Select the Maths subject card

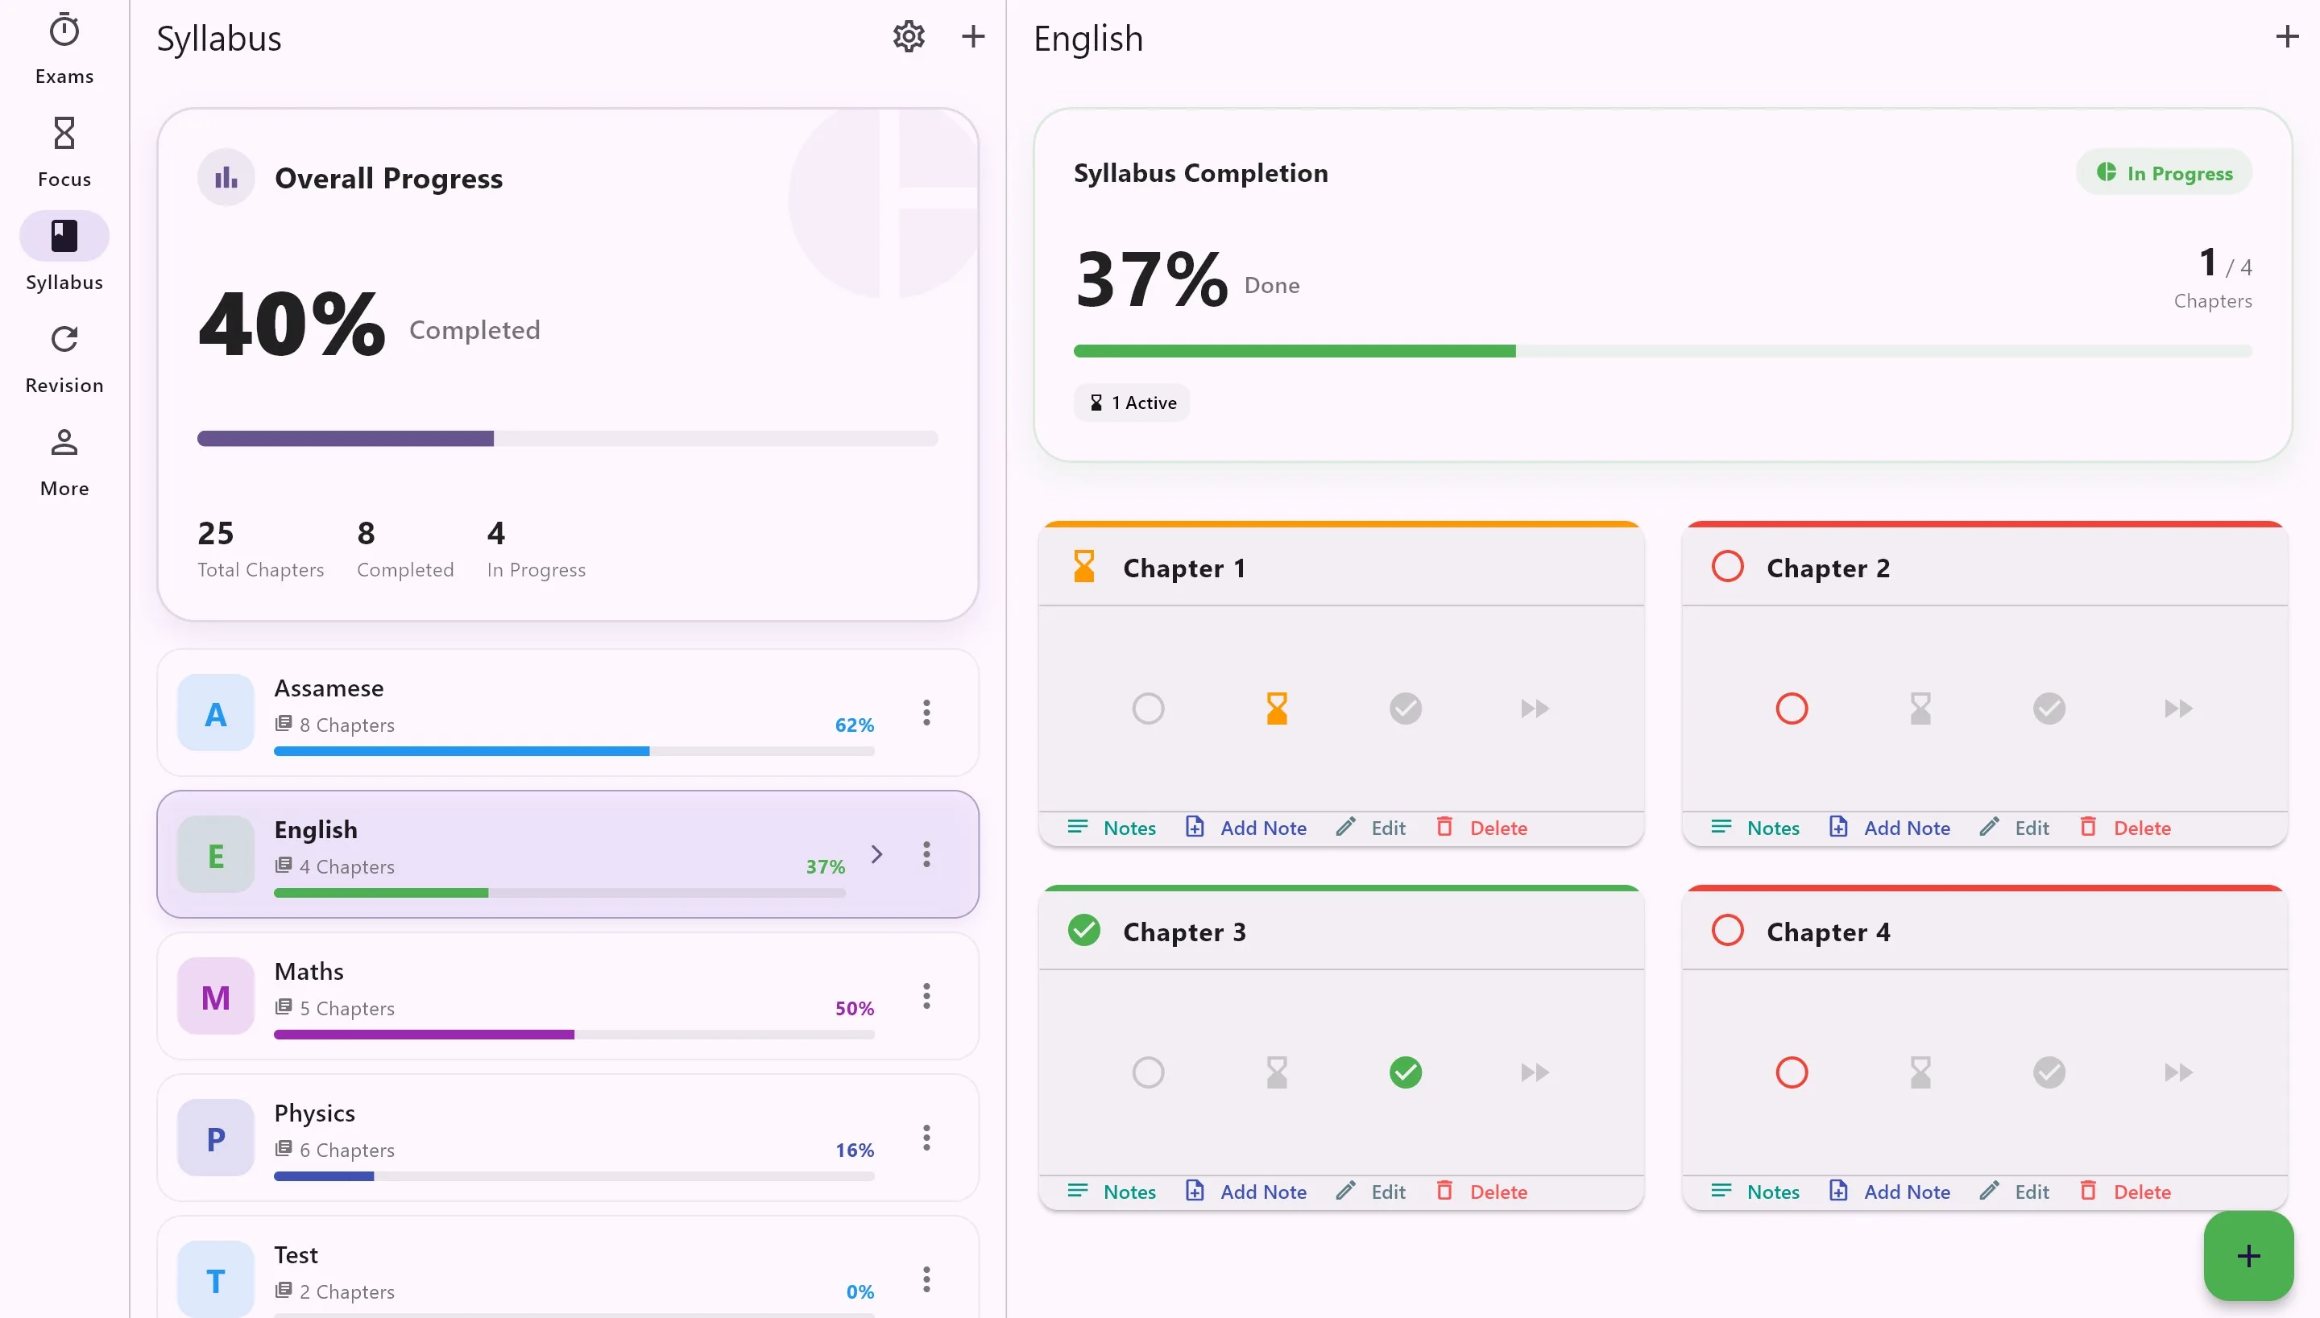point(568,996)
